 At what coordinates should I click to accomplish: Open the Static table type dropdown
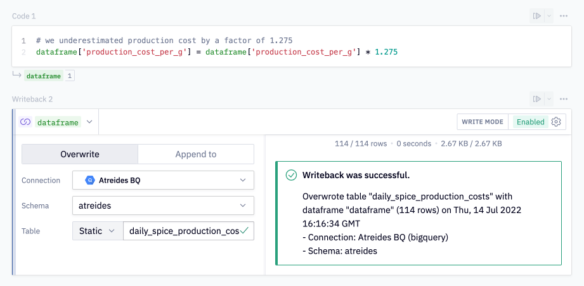click(x=98, y=231)
